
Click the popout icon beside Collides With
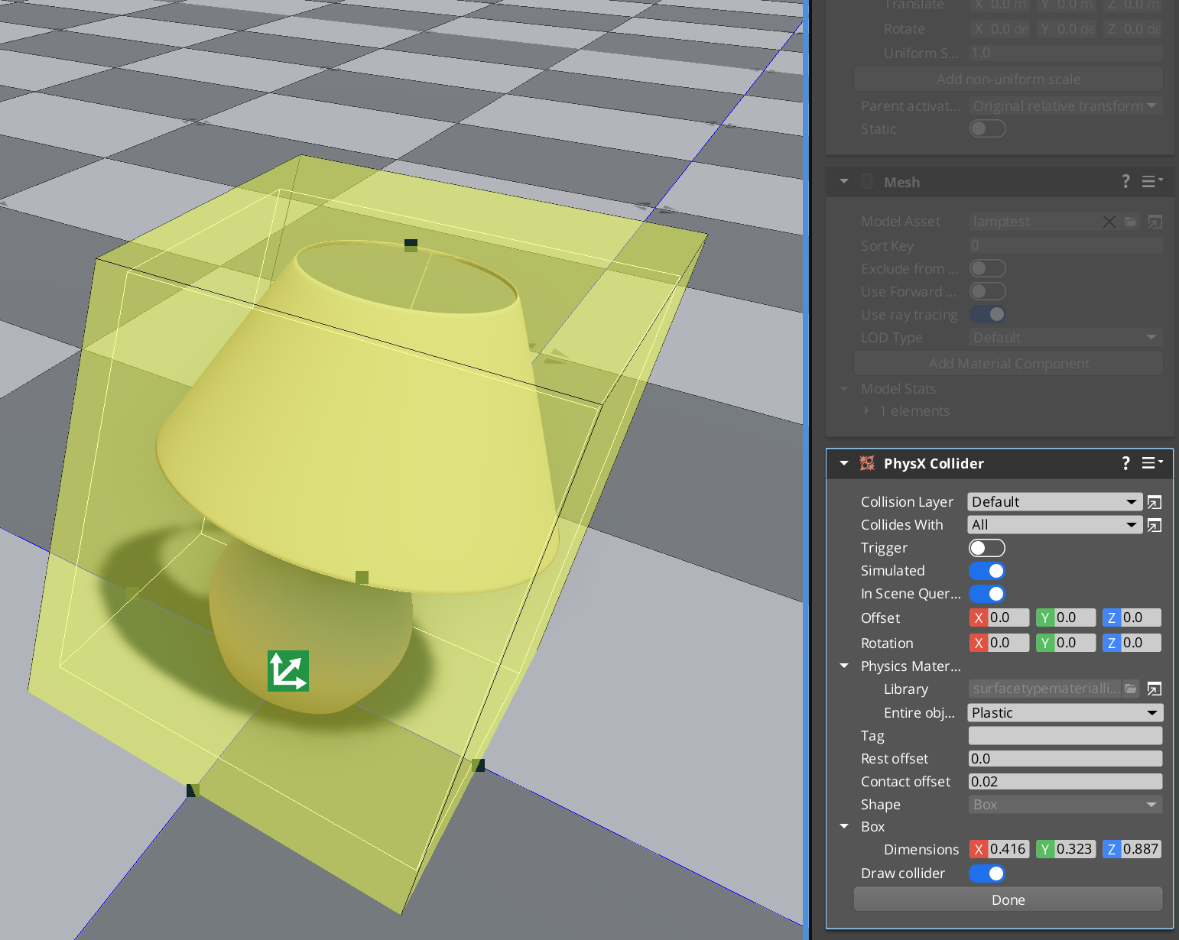[x=1154, y=524]
